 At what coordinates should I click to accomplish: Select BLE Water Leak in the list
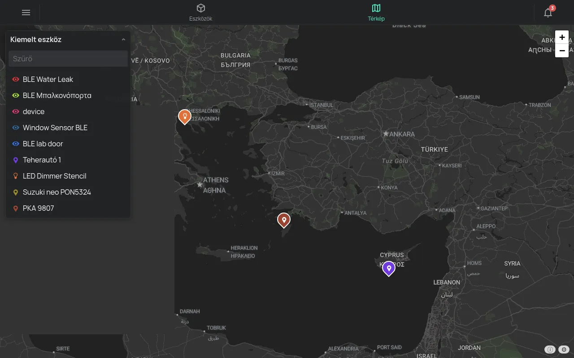tap(68, 79)
